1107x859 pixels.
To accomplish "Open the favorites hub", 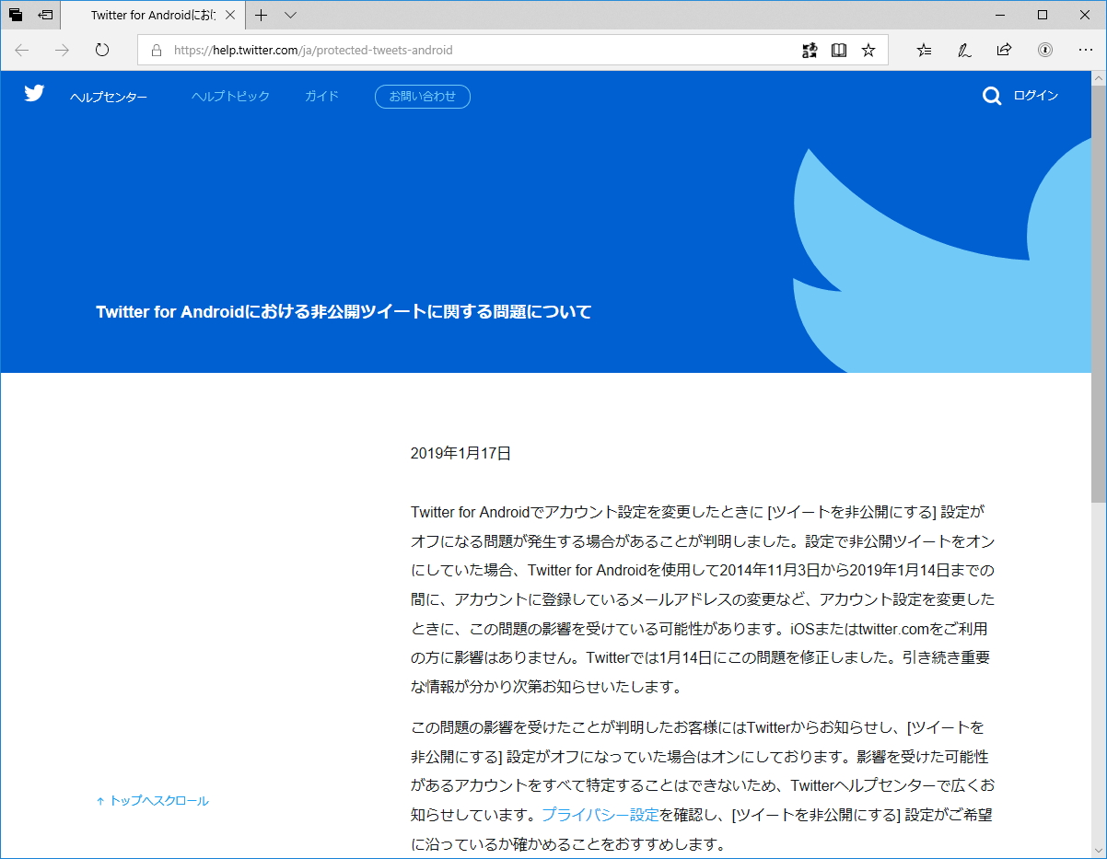I will [923, 51].
